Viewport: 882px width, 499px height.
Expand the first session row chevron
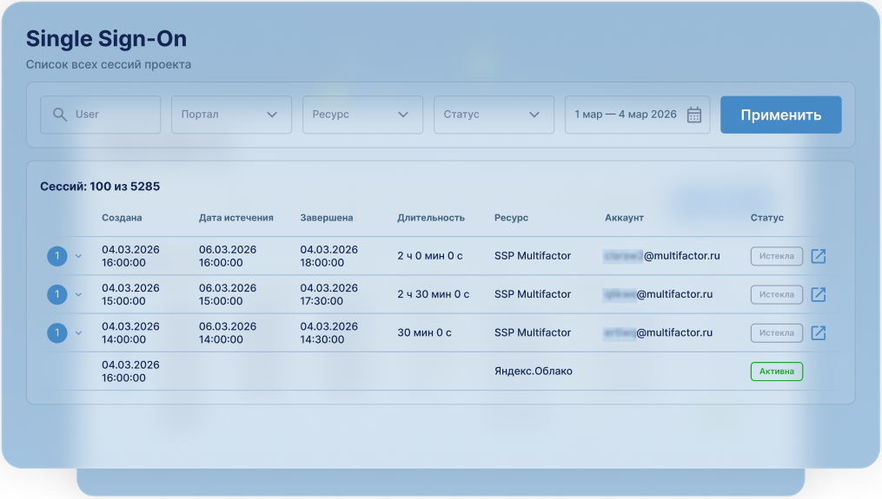pos(78,256)
